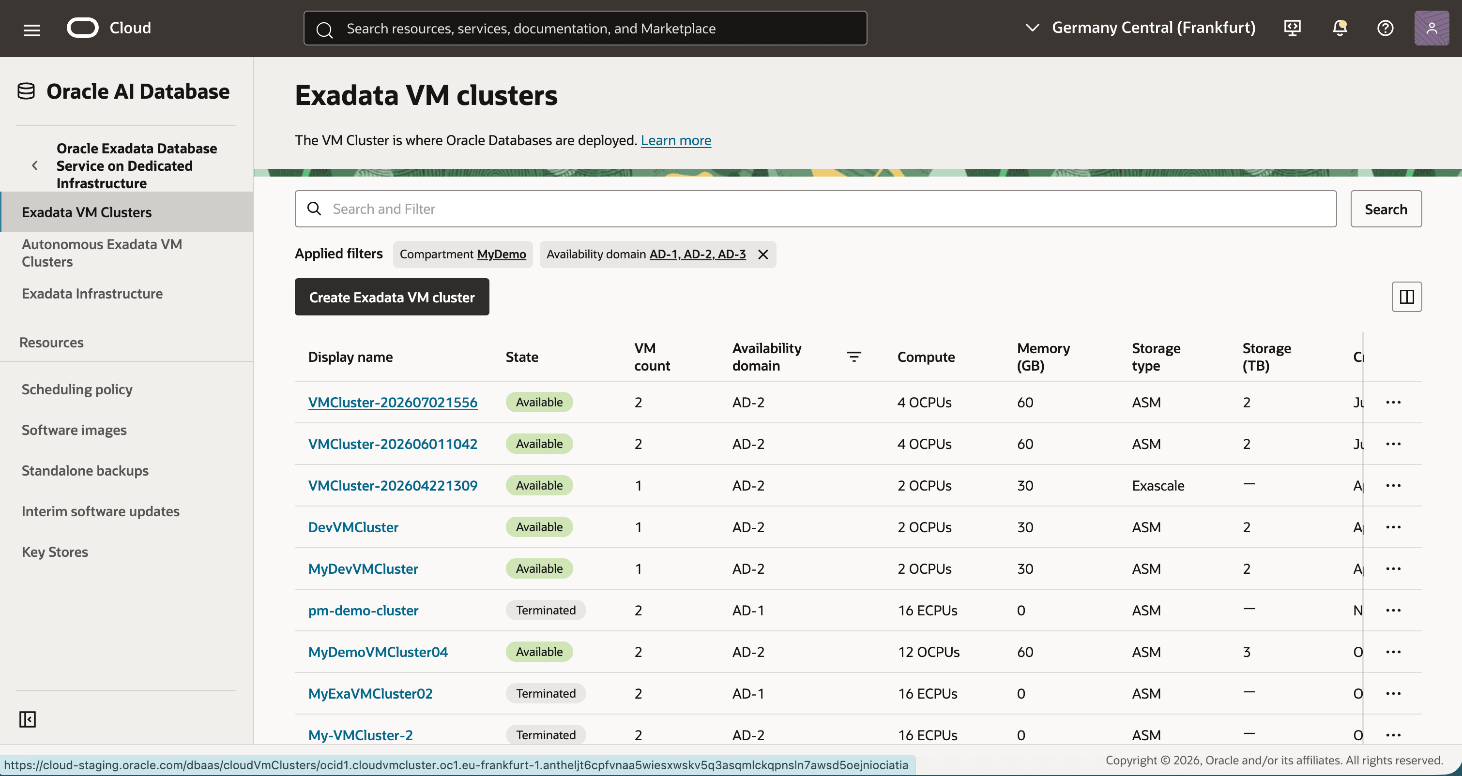
Task: Select Autonomous Exadata VM Clusters
Action: coord(102,253)
